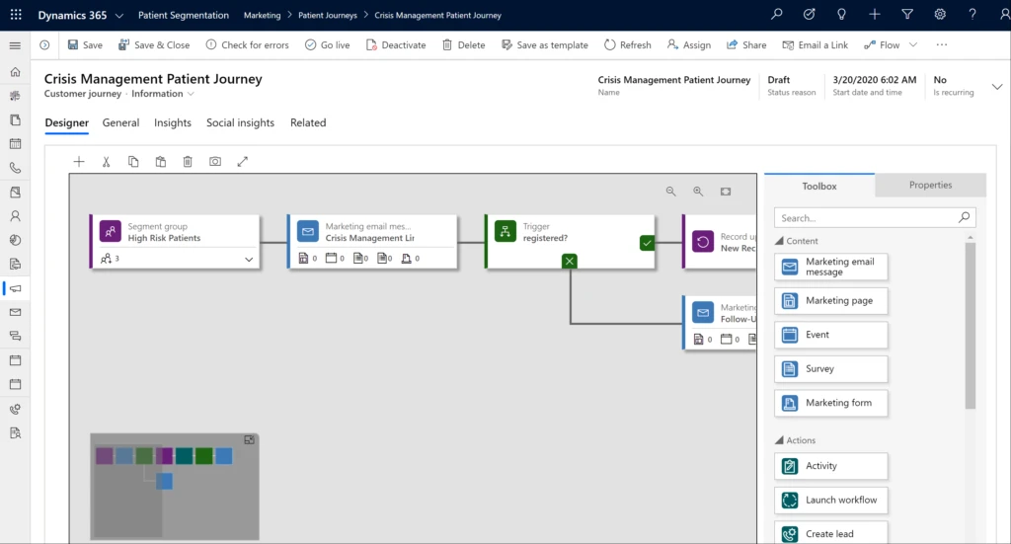
Task: Click the cut scissors icon in designer toolbar
Action: [107, 162]
